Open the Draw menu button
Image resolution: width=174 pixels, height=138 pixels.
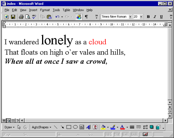9,127
